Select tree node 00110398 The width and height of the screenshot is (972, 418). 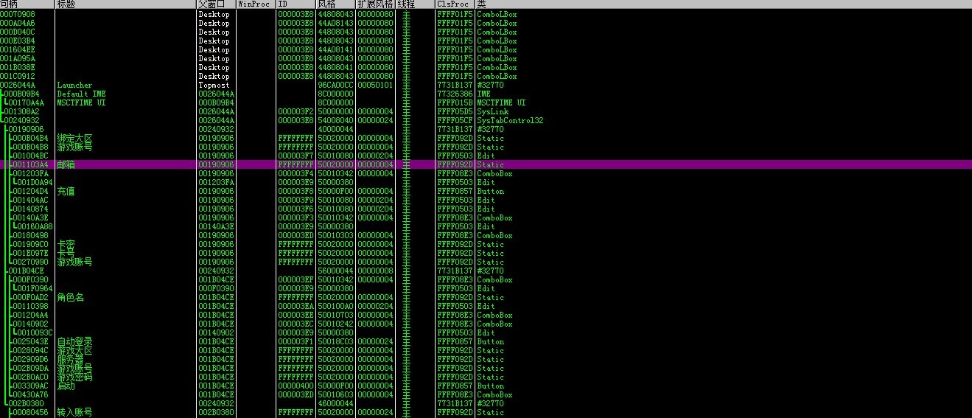coord(31,307)
